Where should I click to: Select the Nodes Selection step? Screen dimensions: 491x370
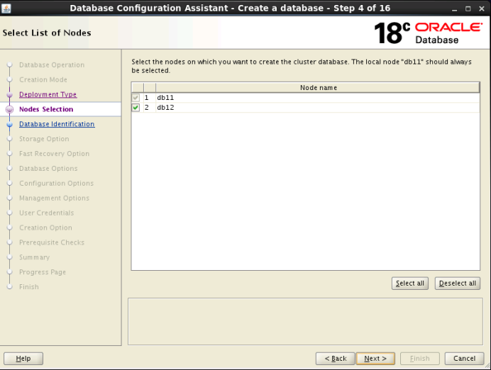point(46,109)
